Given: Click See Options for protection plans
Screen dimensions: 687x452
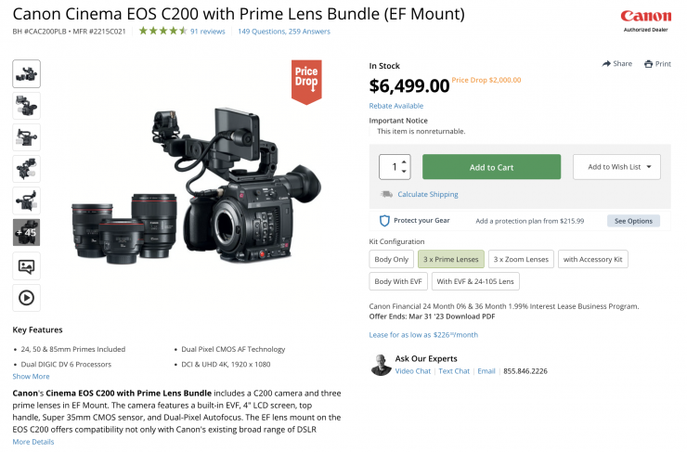Looking at the screenshot, I should pos(633,221).
